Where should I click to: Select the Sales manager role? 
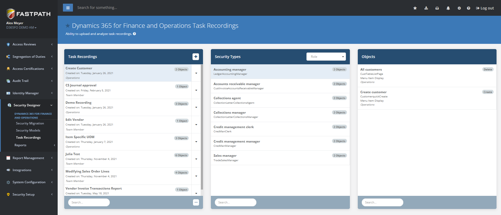coord(280,158)
